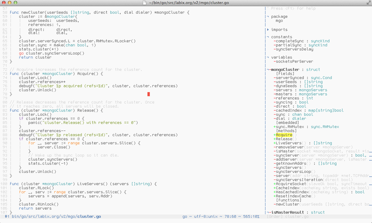Click 'go' filetype indicator in status line
Viewport: 372px width, 223px height.
[185, 216]
